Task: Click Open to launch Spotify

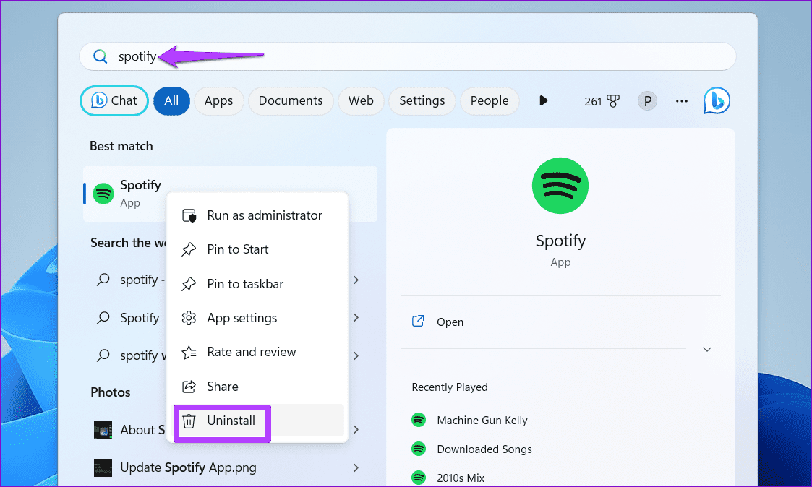Action: [x=450, y=322]
